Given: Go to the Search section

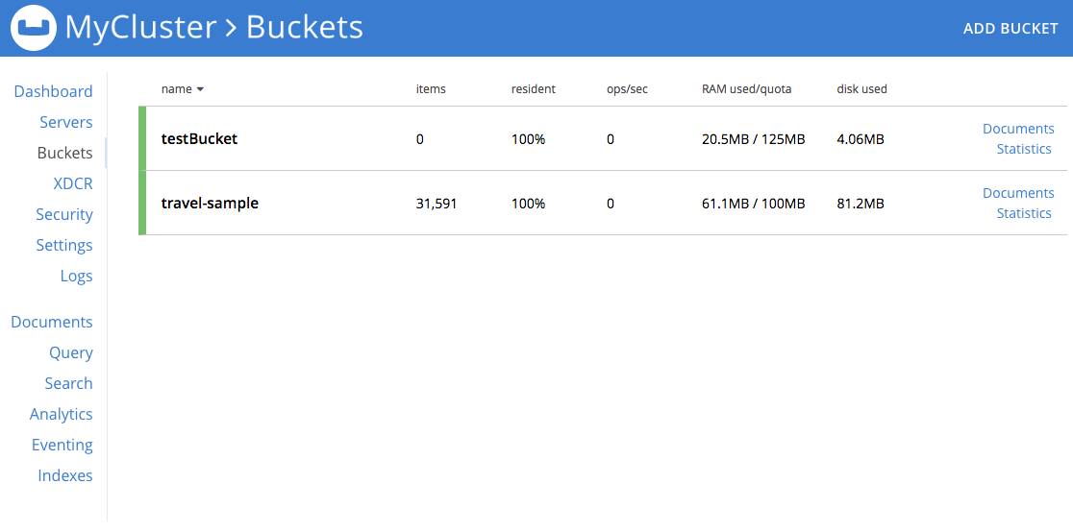Looking at the screenshot, I should 68,383.
